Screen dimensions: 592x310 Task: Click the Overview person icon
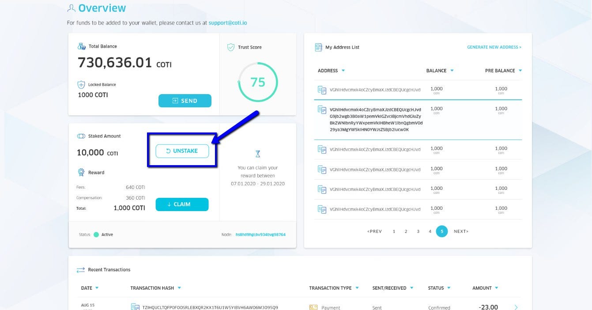[71, 8]
